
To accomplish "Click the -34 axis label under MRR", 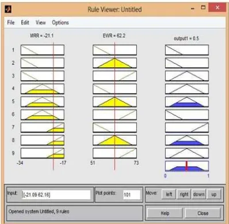I will point(20,163).
